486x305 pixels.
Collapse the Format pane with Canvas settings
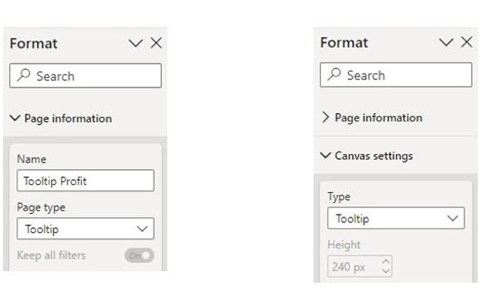click(447, 43)
